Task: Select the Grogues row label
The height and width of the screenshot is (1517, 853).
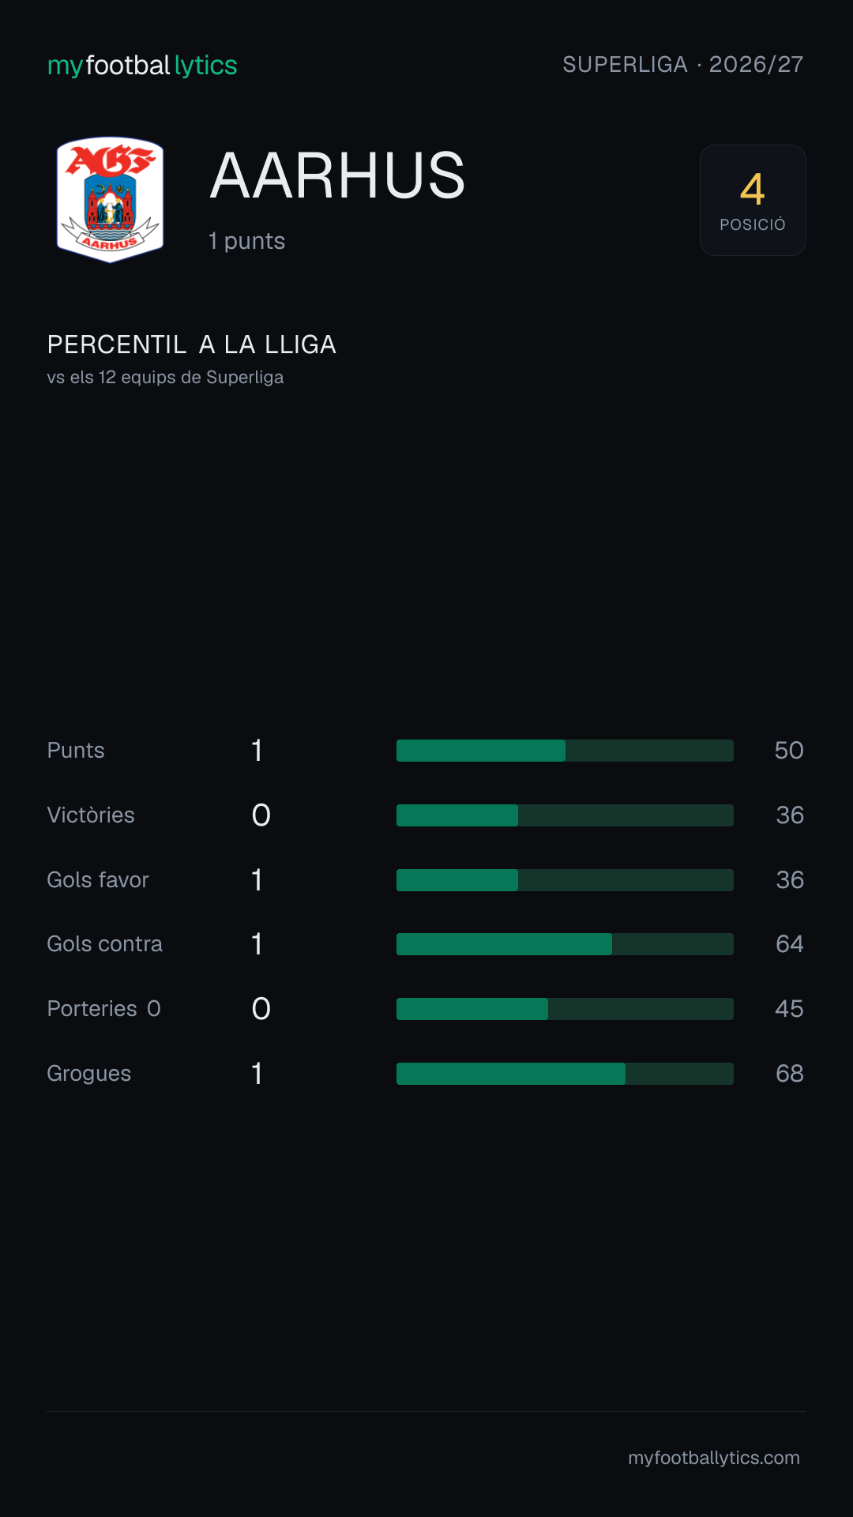Action: [x=89, y=1074]
